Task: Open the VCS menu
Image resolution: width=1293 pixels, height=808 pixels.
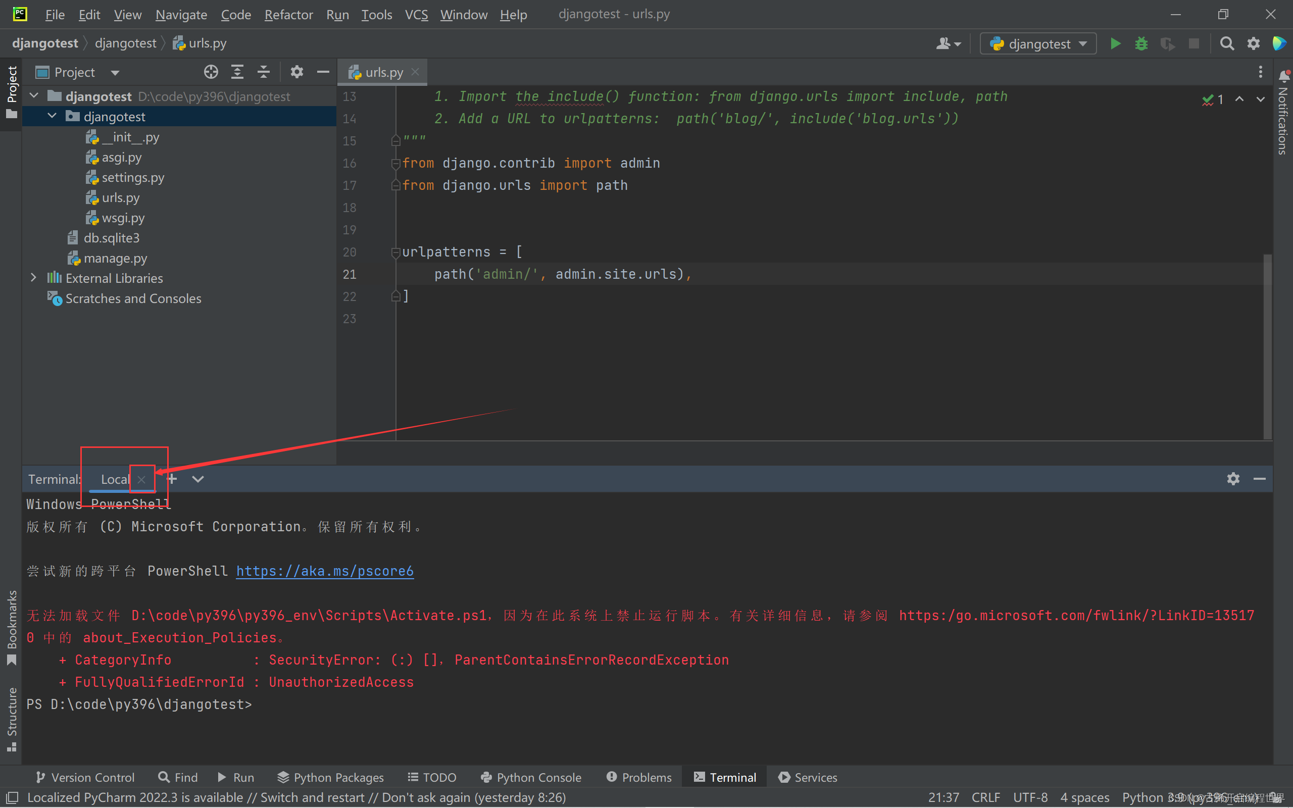Action: point(416,15)
